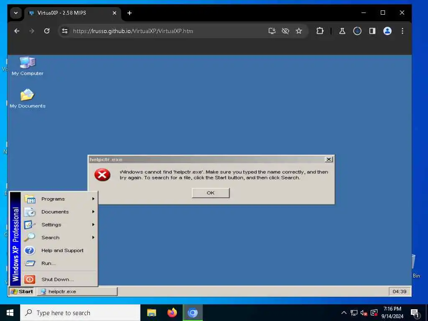Expand the Documents submenu arrow
The height and width of the screenshot is (321, 428).
(93, 212)
